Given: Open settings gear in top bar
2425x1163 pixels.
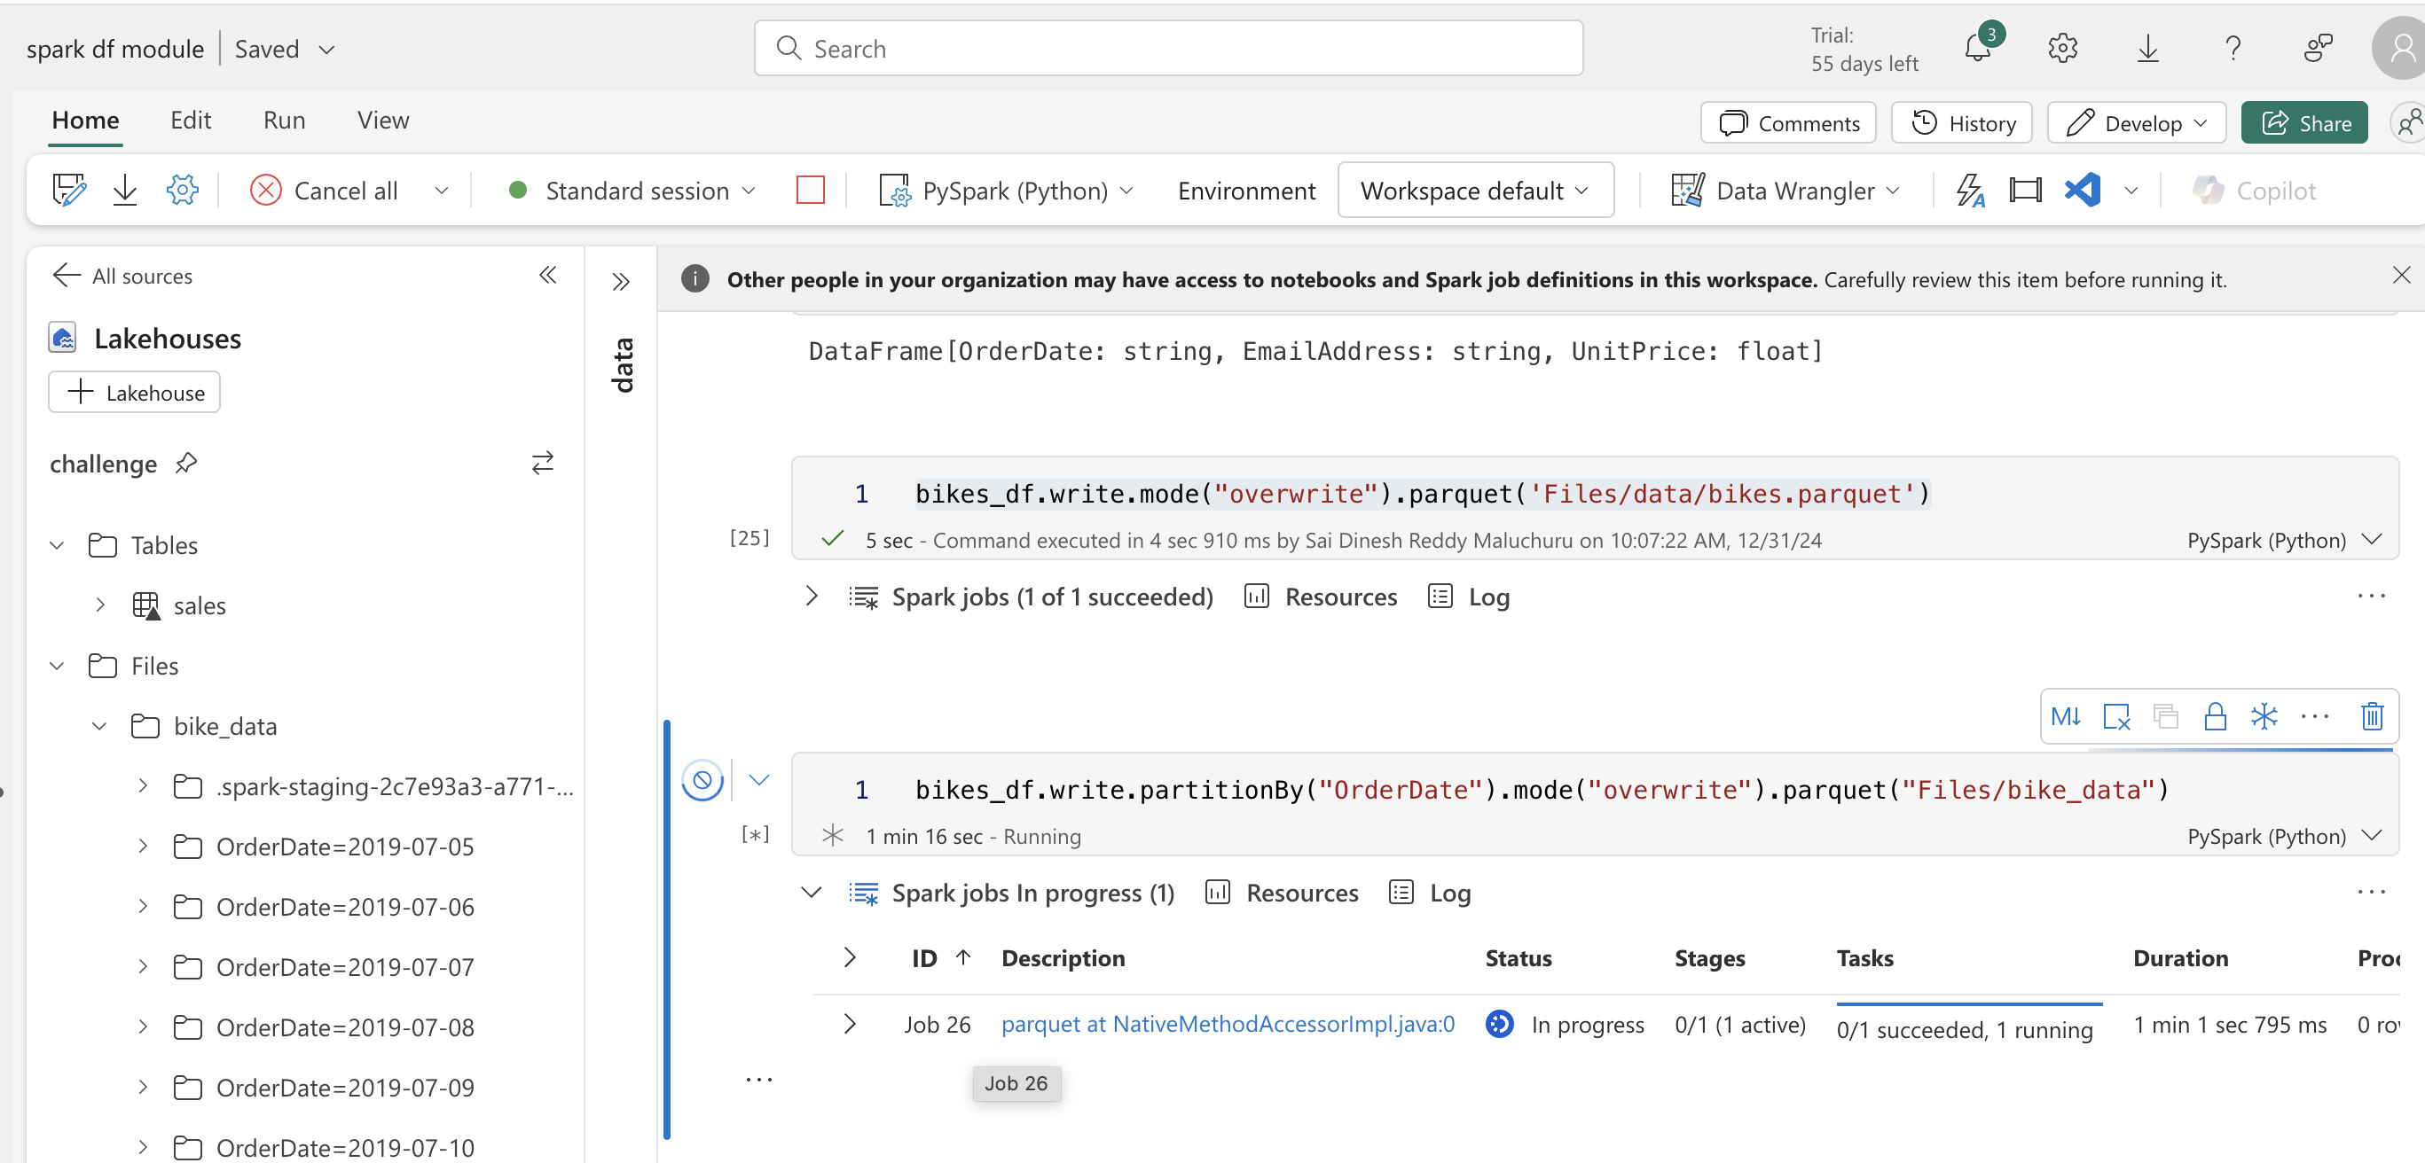Looking at the screenshot, I should (x=2061, y=48).
